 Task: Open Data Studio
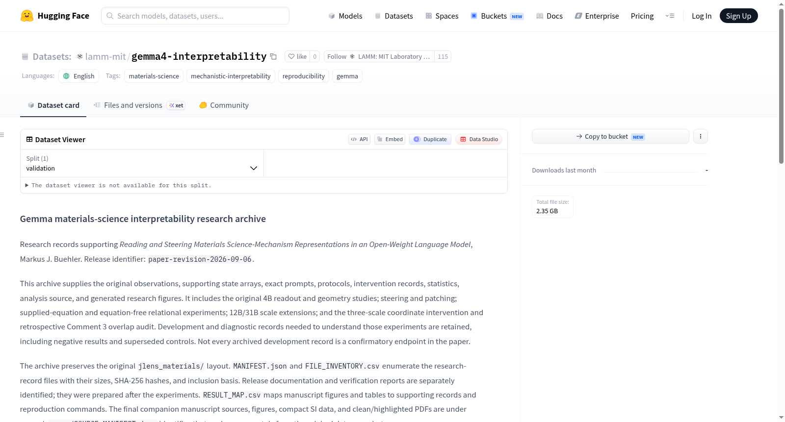tap(479, 139)
